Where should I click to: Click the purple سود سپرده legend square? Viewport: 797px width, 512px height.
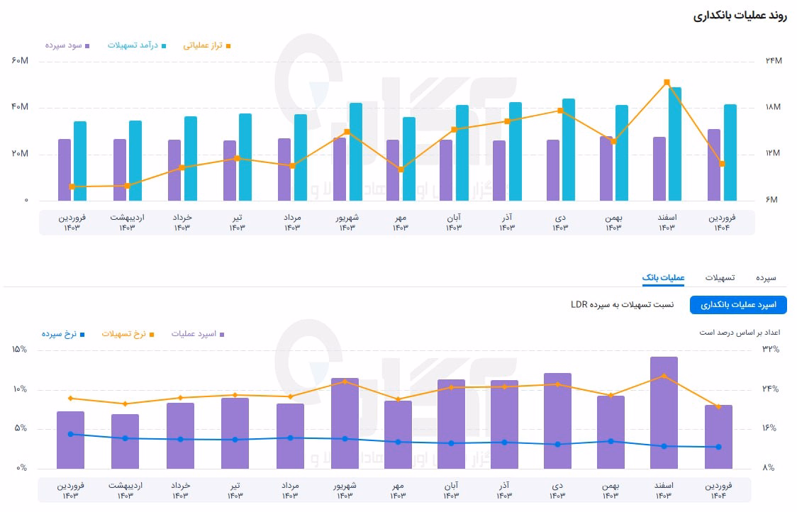tap(87, 46)
